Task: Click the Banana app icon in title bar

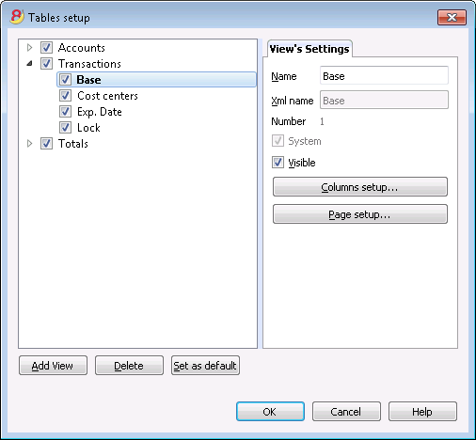Action: tap(17, 17)
